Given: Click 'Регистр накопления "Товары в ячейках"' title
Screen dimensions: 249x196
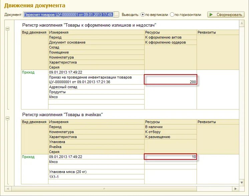Looking at the screenshot, I should tap(62, 114).
